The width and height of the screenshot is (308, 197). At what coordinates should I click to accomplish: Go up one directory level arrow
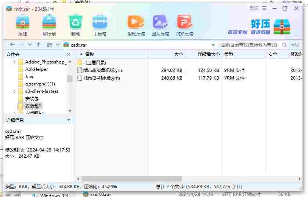(x=39, y=45)
